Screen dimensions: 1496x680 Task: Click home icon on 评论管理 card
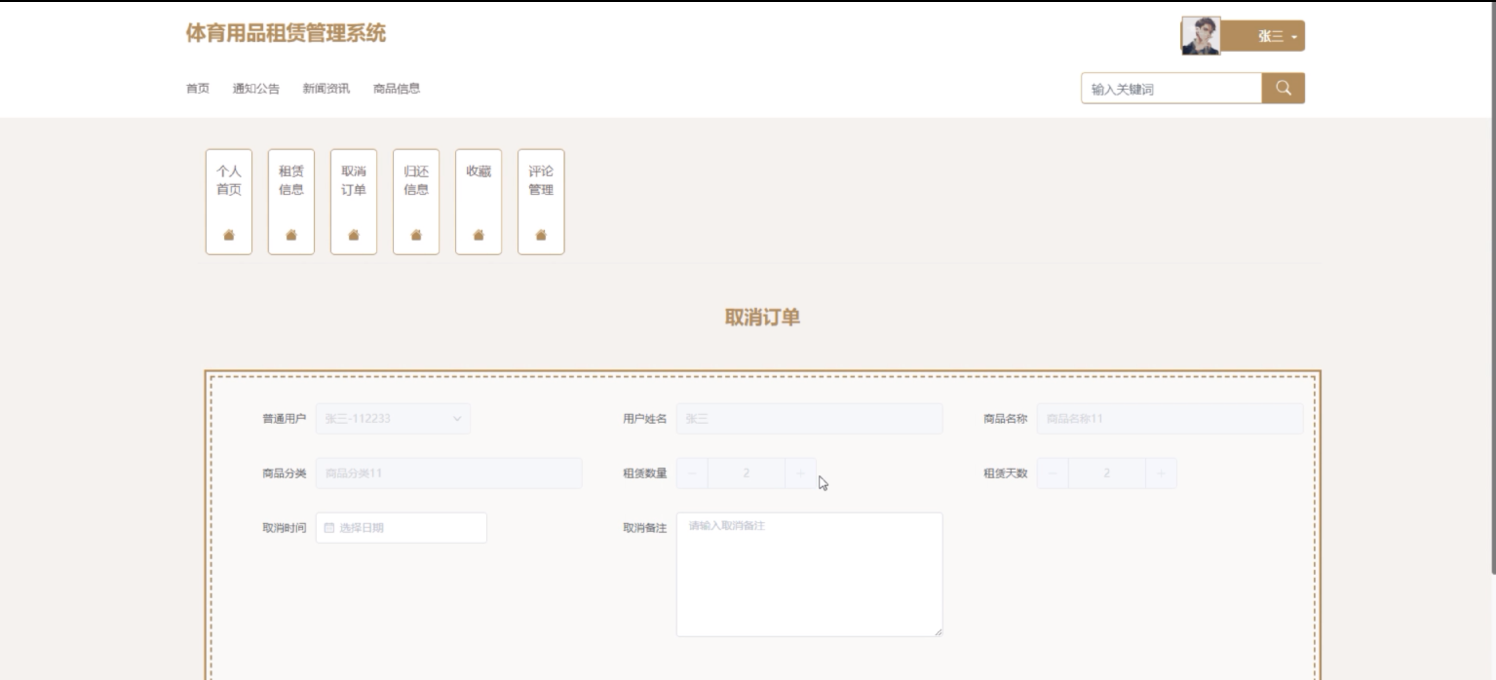(x=541, y=235)
